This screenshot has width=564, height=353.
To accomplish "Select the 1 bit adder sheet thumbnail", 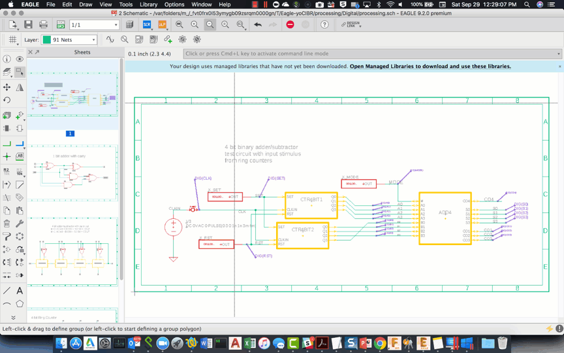I will click(x=72, y=173).
